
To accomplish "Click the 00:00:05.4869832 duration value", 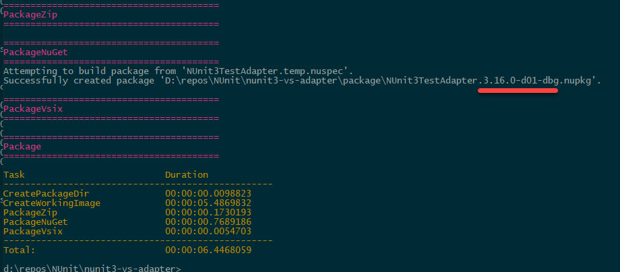I will tap(208, 203).
